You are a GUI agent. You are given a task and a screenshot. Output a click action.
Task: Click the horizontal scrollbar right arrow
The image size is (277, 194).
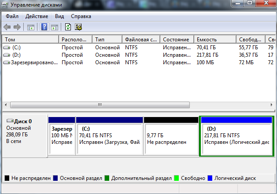[x=273, y=106]
